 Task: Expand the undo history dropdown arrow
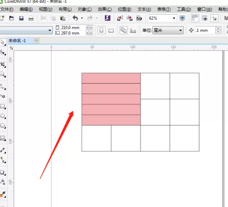pyautogui.click(x=82, y=18)
